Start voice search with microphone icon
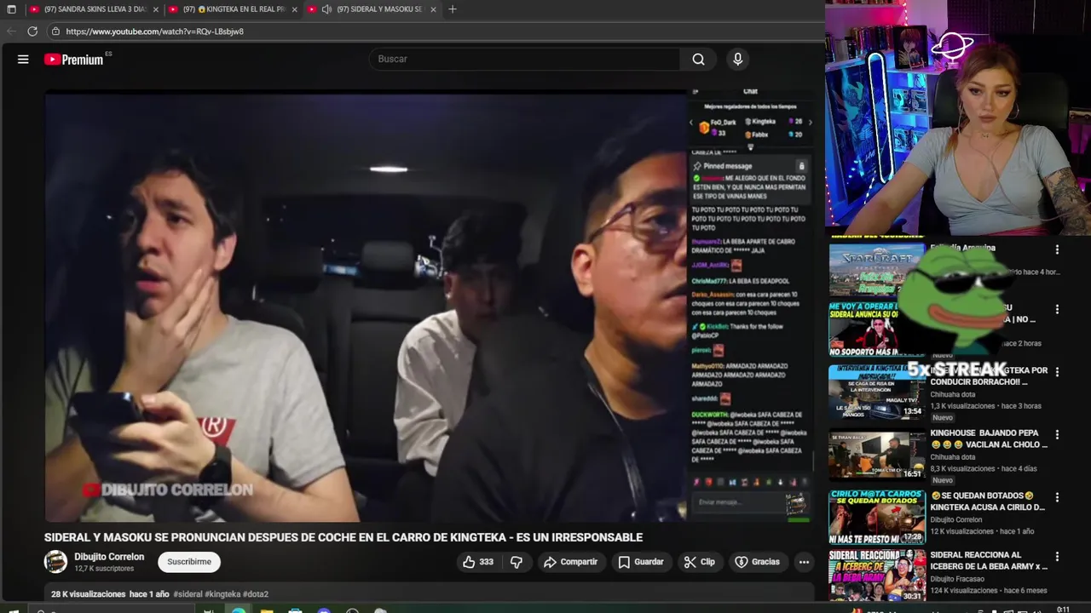 pos(738,59)
